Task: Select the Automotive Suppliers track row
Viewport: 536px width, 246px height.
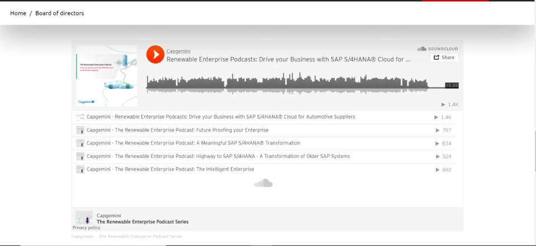Action: point(221,117)
